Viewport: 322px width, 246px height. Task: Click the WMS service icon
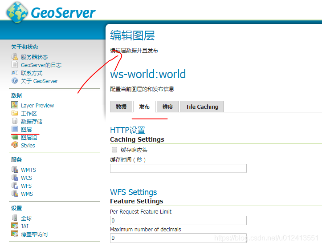tap(15, 193)
